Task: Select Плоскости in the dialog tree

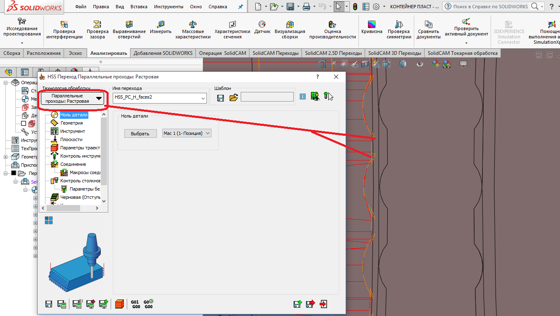Action: point(71,139)
